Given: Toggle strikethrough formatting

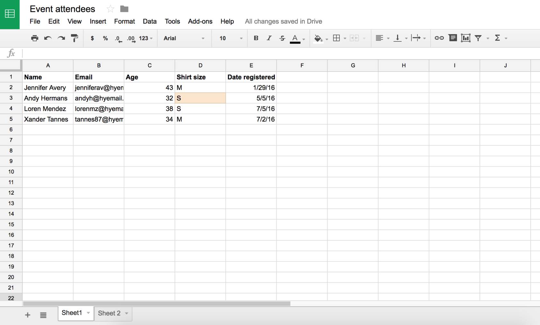Looking at the screenshot, I should pyautogui.click(x=282, y=38).
